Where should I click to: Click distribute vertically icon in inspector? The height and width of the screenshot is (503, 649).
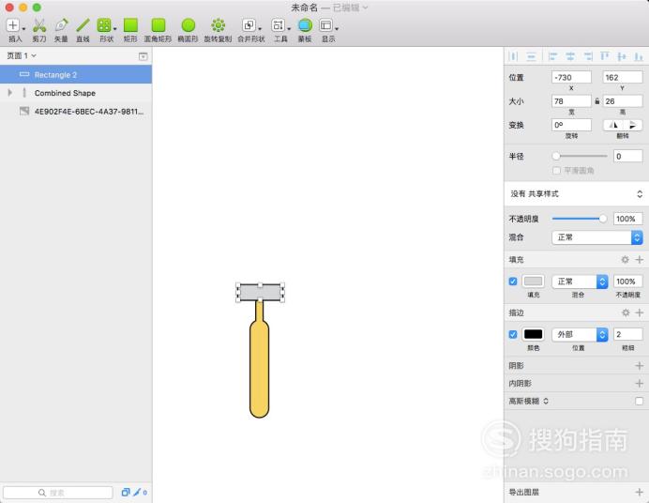point(531,56)
